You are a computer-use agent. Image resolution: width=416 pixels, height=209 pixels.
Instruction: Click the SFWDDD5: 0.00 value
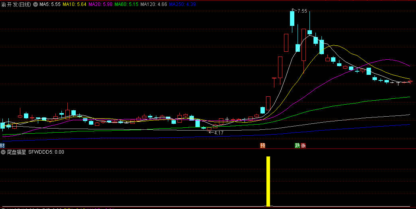46,152
